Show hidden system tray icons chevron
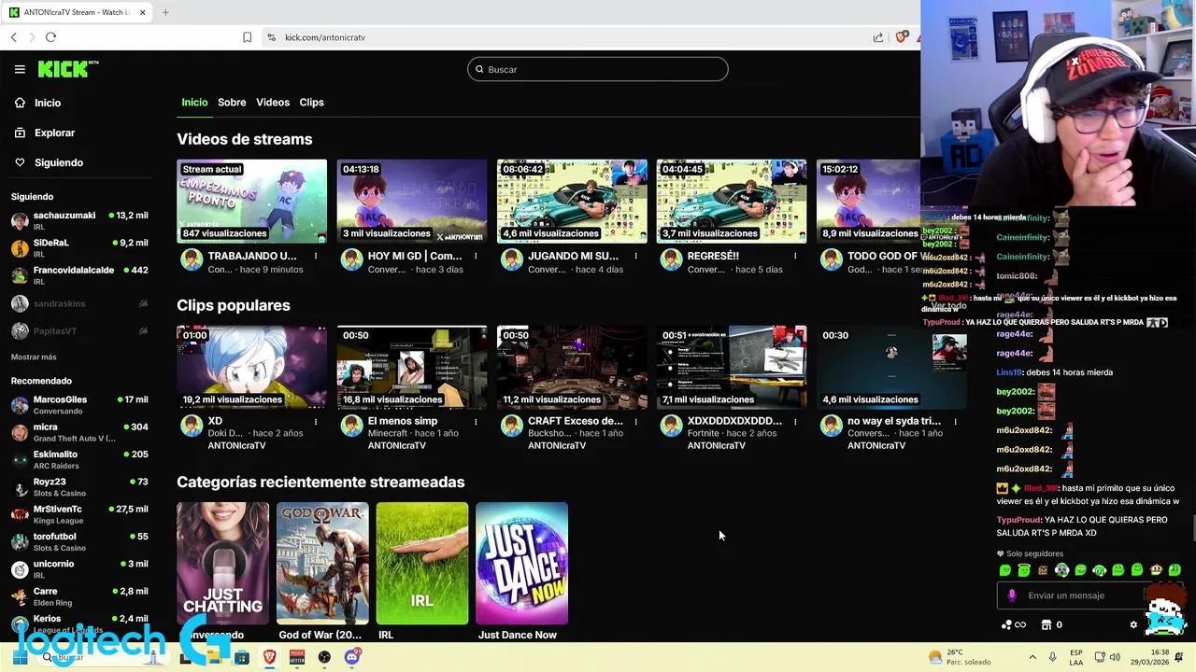 1032,657
